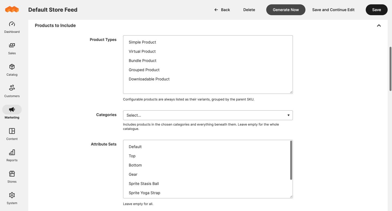Open the Catalog menu
This screenshot has height=211, width=392.
[12, 70]
